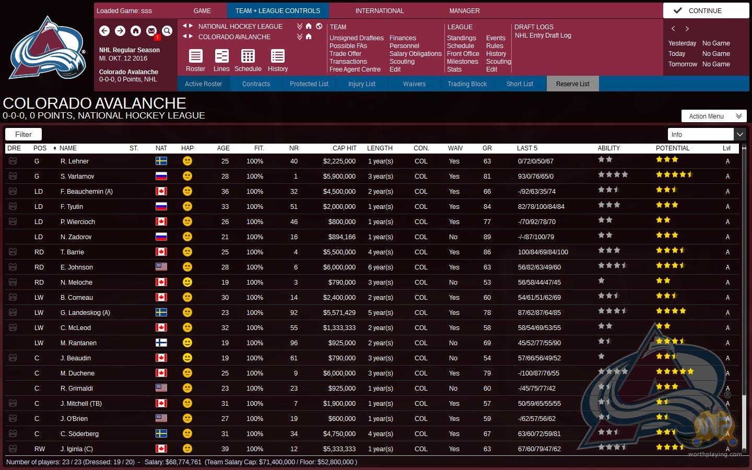Open the Free Agent Centre link

[x=355, y=69]
